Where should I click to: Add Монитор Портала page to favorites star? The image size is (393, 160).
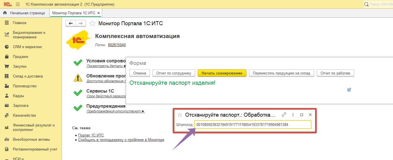point(92,23)
